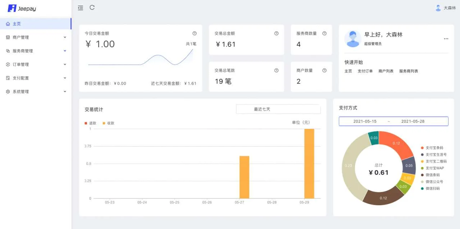Refresh the dashboard page
This screenshot has height=229, width=460.
[x=92, y=8]
